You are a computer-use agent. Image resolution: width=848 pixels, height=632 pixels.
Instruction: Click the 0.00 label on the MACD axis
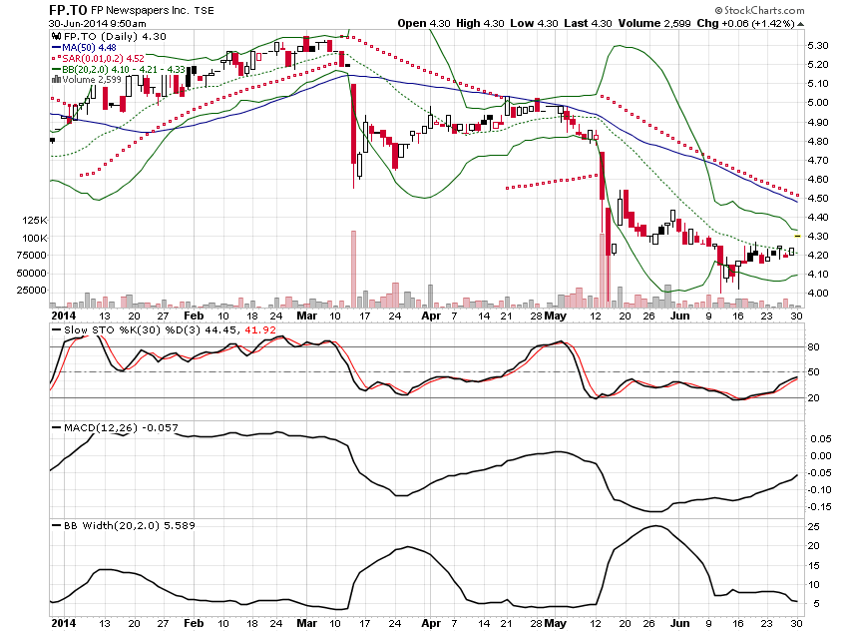coord(821,456)
